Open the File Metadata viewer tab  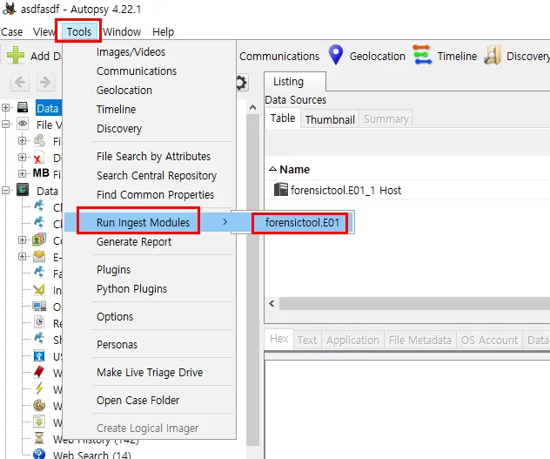[x=419, y=340]
